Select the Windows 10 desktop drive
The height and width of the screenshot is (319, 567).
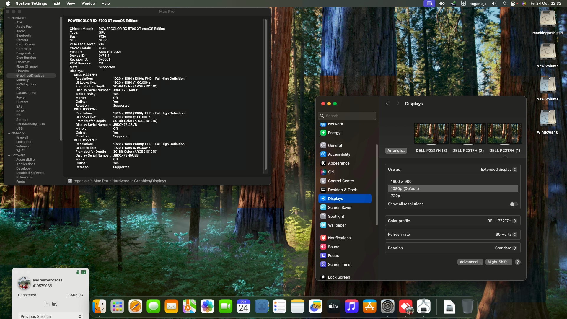click(548, 122)
